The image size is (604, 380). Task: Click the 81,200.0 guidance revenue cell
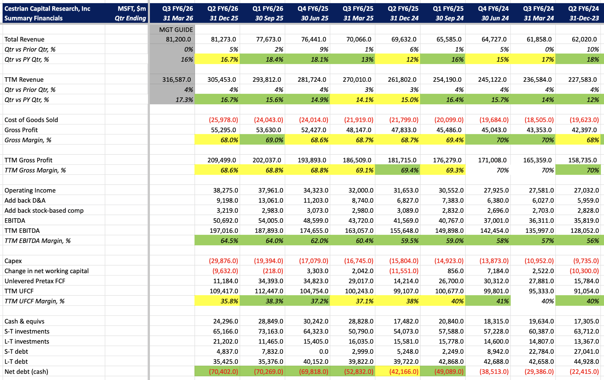pyautogui.click(x=178, y=39)
